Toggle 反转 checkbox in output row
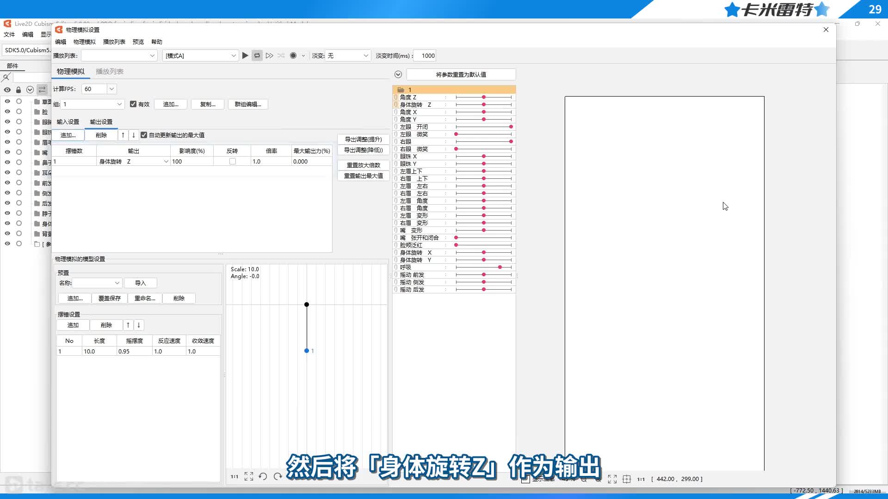The width and height of the screenshot is (888, 499). coord(233,161)
